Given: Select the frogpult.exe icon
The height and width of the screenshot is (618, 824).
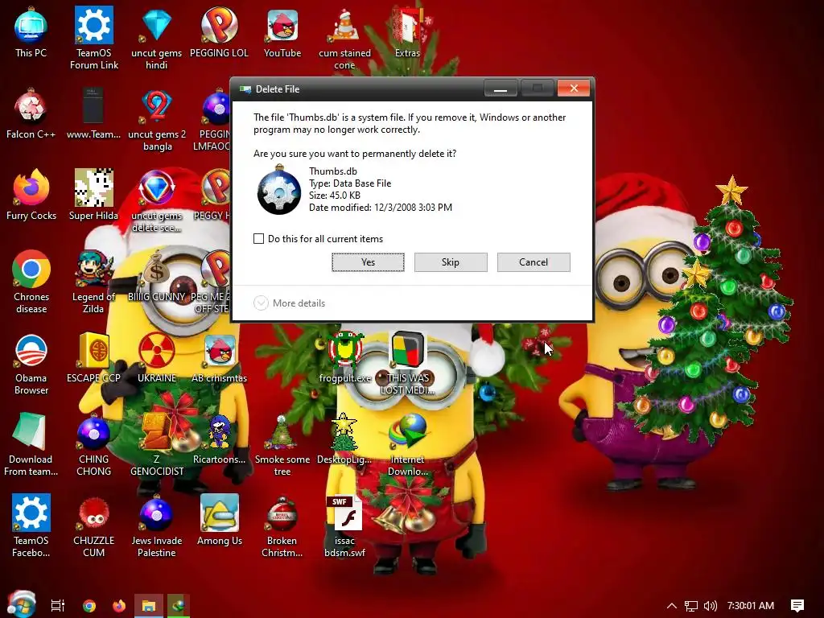Looking at the screenshot, I should tap(344, 358).
